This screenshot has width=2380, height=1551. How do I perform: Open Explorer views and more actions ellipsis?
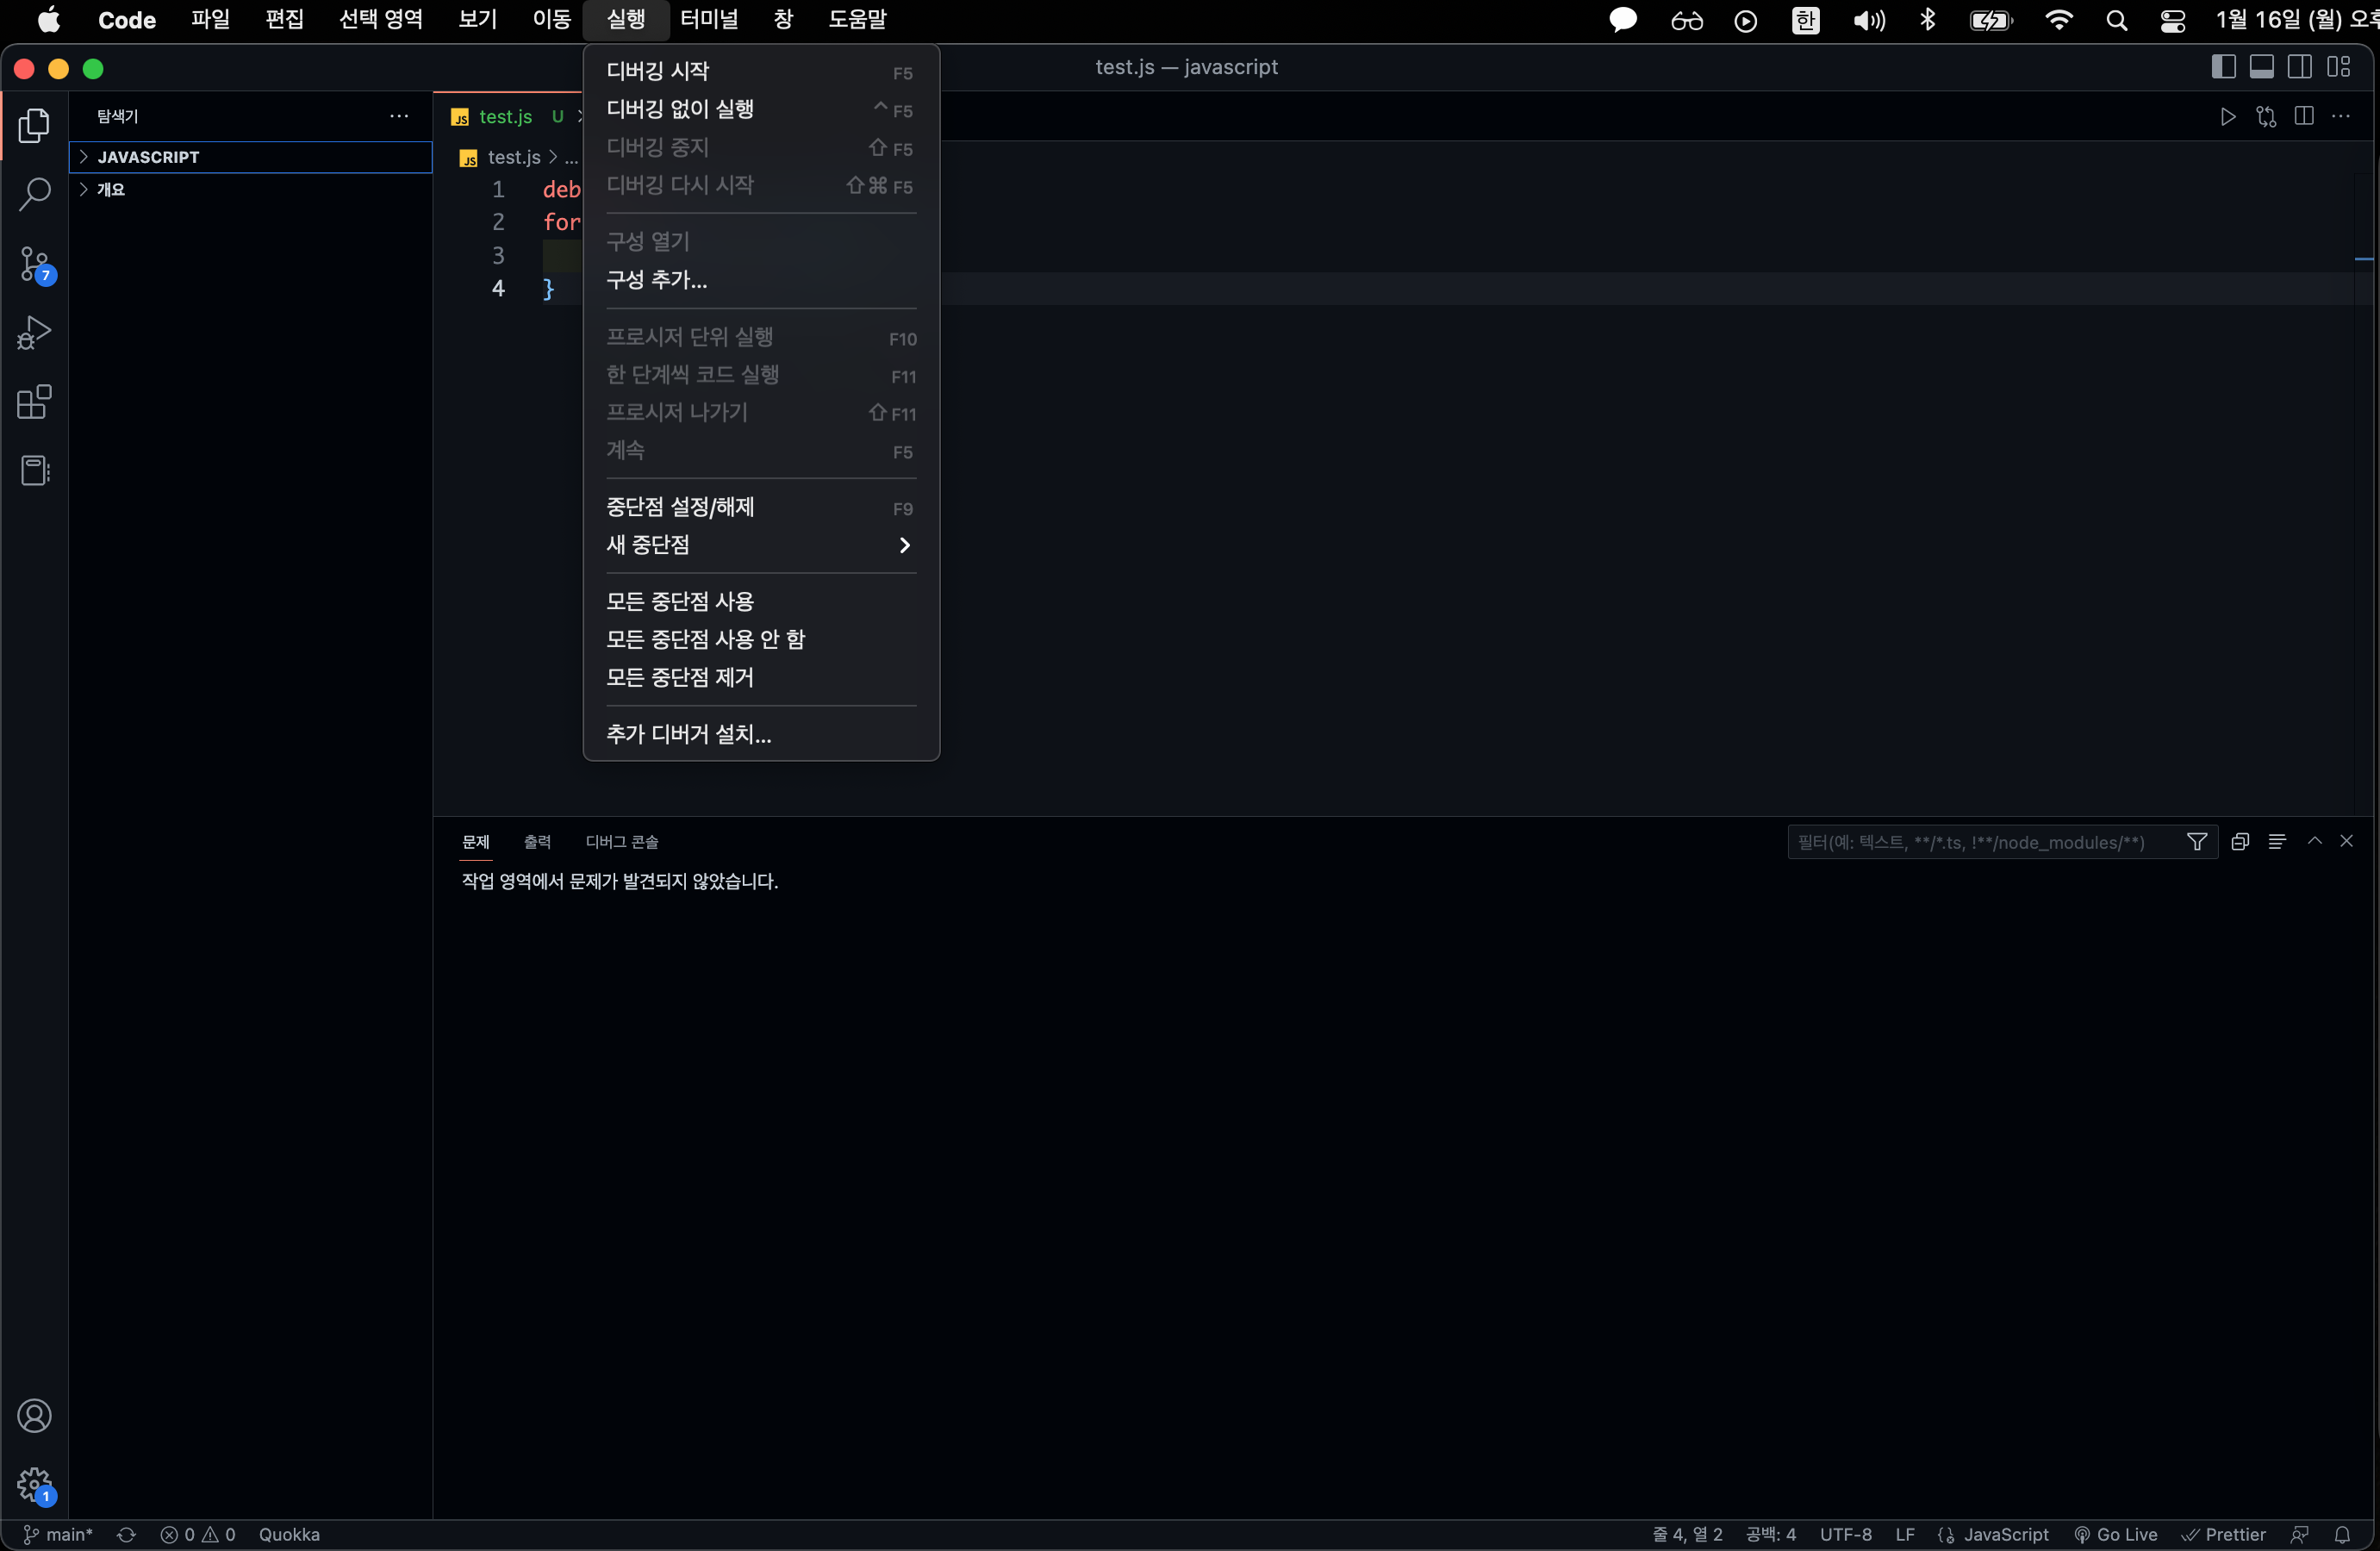coord(399,116)
